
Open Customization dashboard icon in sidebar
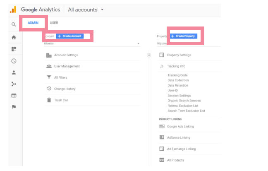point(14,49)
